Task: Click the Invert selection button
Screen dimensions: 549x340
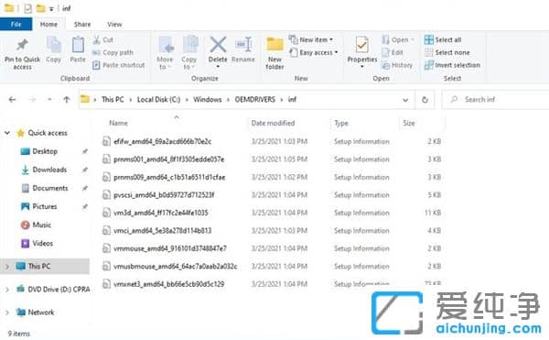Action: tap(452, 65)
